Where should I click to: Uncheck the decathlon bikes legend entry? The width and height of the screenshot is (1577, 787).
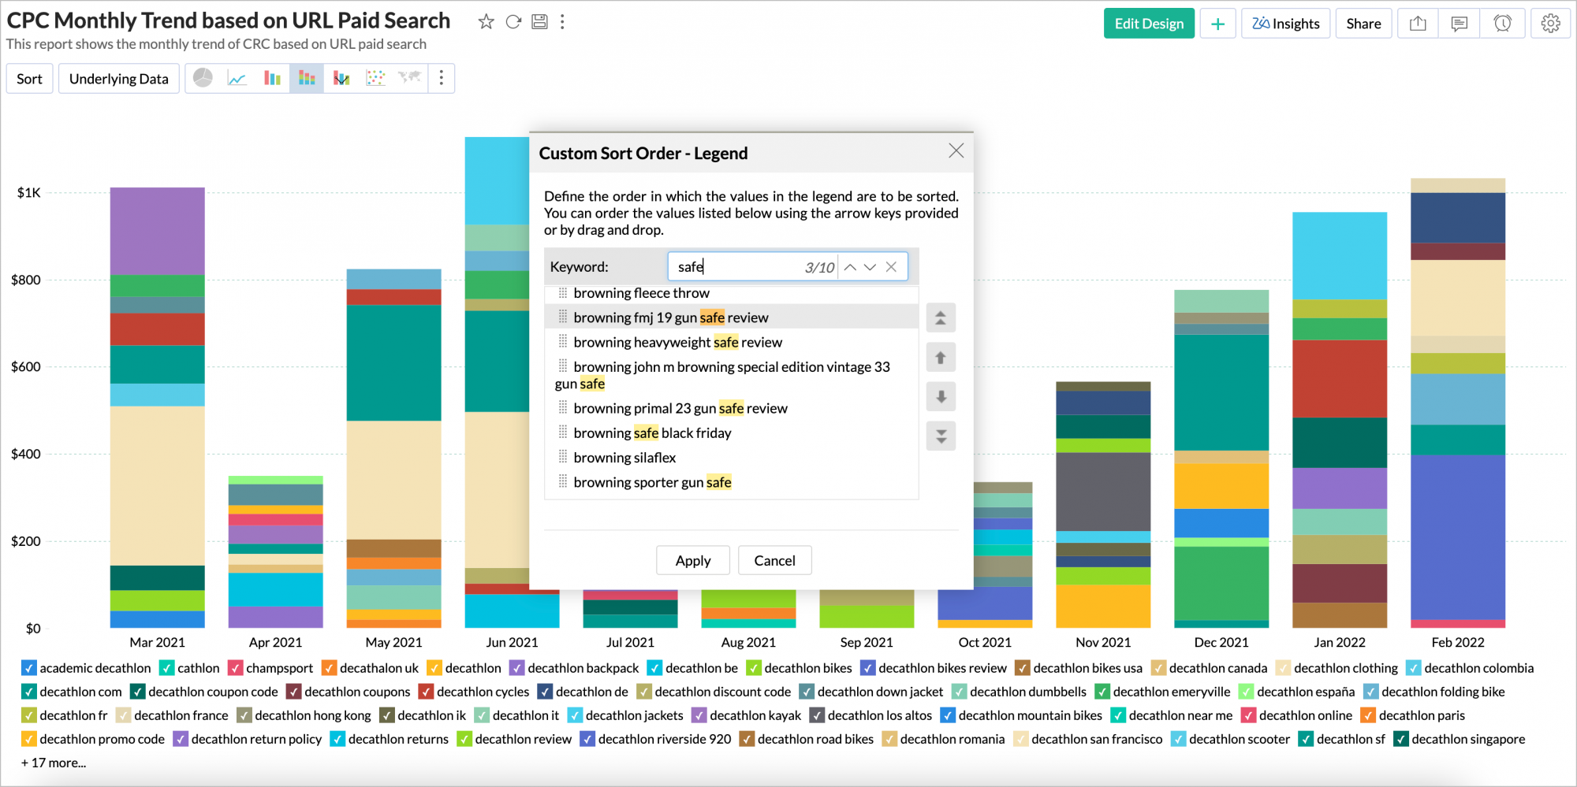[755, 667]
